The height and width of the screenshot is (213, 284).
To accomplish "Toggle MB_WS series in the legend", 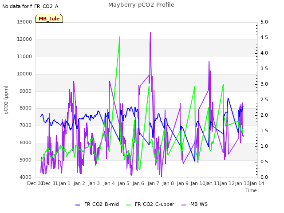I will click(194, 204).
